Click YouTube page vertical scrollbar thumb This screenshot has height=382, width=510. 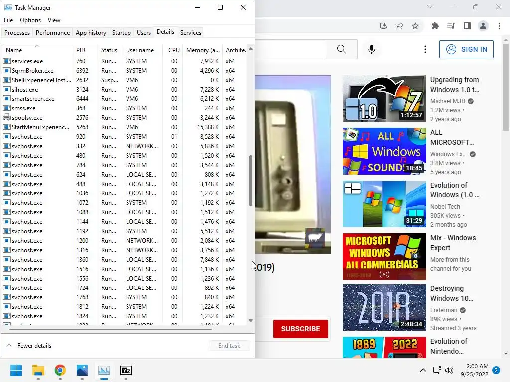pyautogui.click(x=506, y=87)
